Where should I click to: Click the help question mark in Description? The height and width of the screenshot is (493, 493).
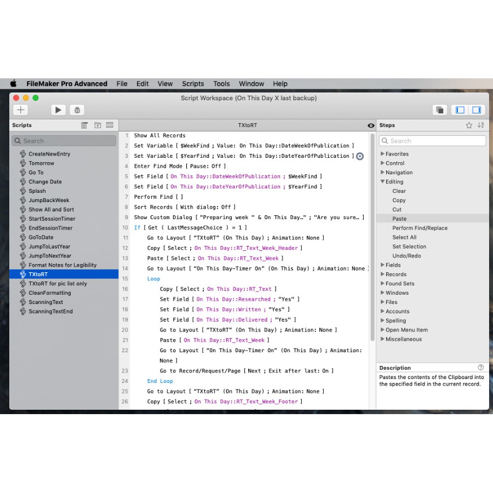[x=481, y=367]
